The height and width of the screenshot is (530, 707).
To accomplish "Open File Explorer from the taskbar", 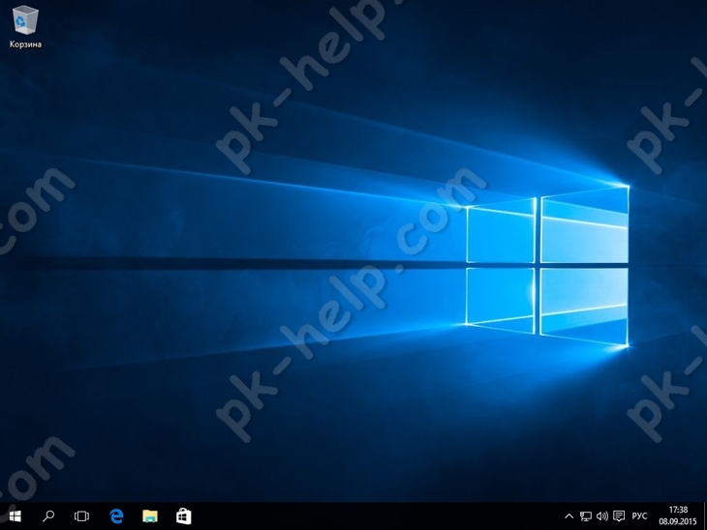I will pyautogui.click(x=150, y=516).
